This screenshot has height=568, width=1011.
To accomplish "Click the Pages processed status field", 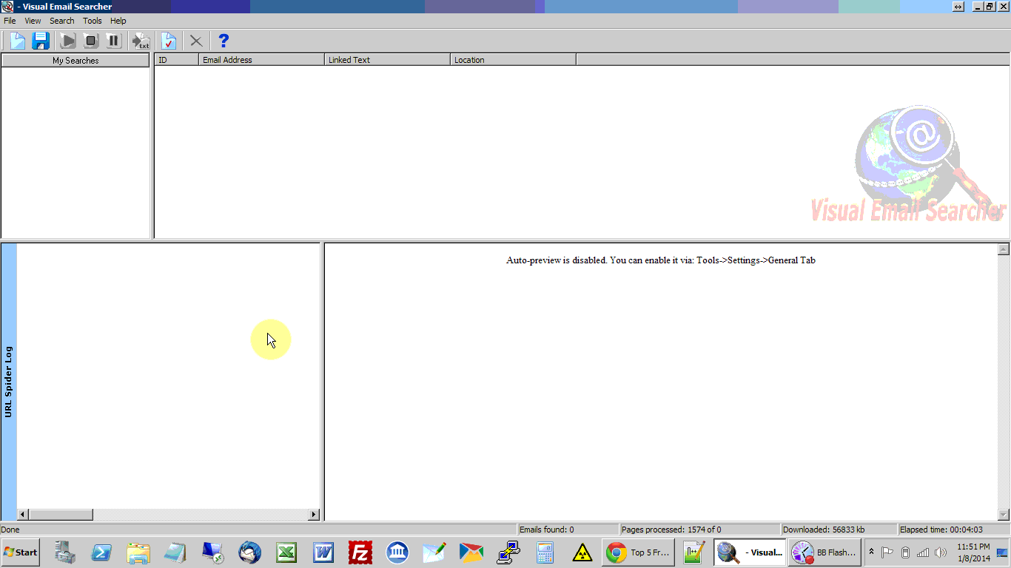I will 701,530.
